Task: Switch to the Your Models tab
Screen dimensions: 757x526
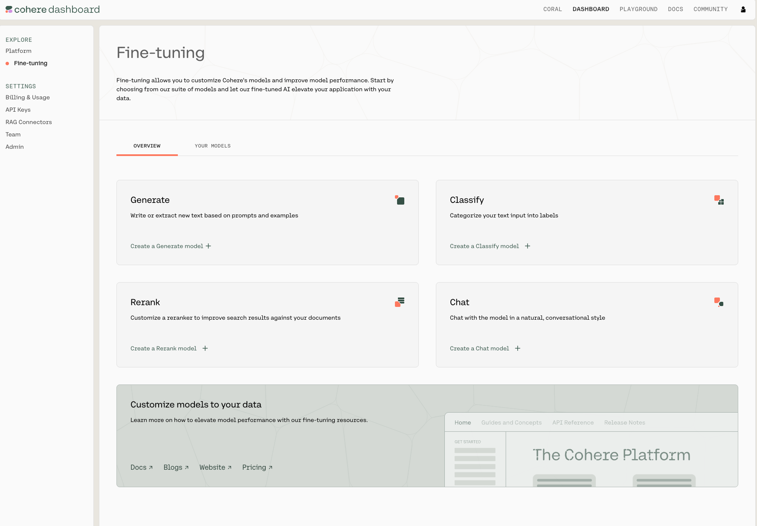Action: [213, 146]
